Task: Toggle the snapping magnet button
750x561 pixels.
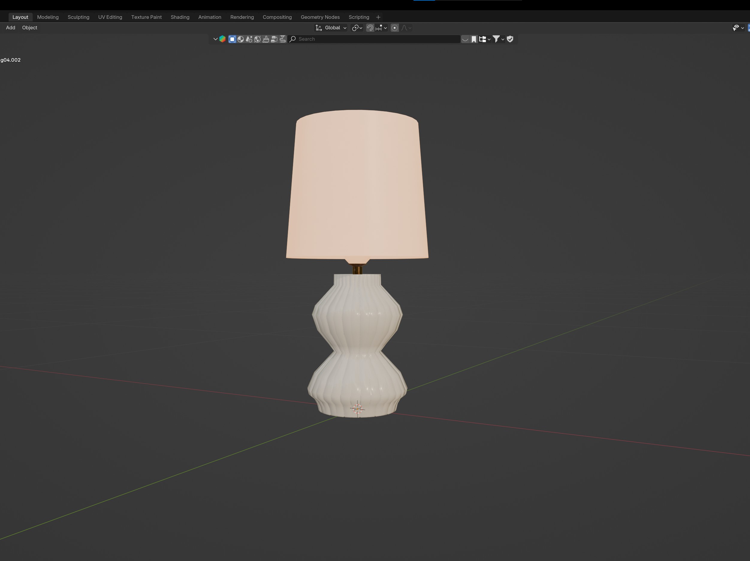Action: coord(370,28)
